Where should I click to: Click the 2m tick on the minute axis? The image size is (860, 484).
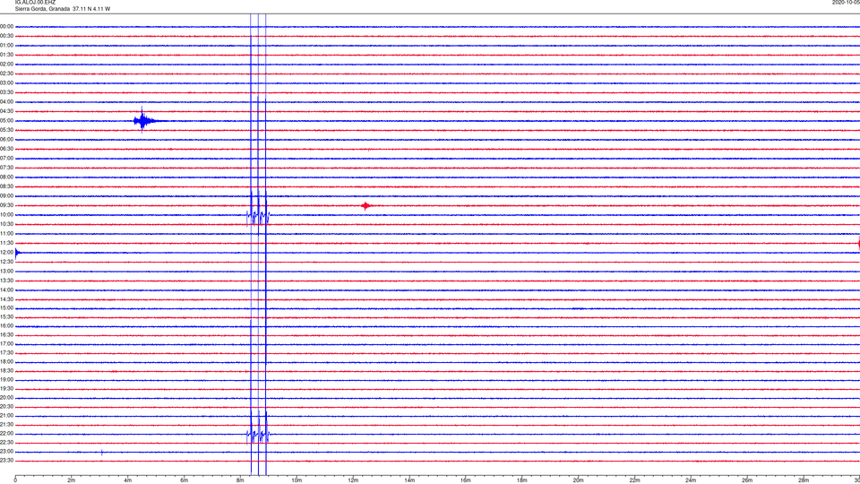tap(72, 480)
